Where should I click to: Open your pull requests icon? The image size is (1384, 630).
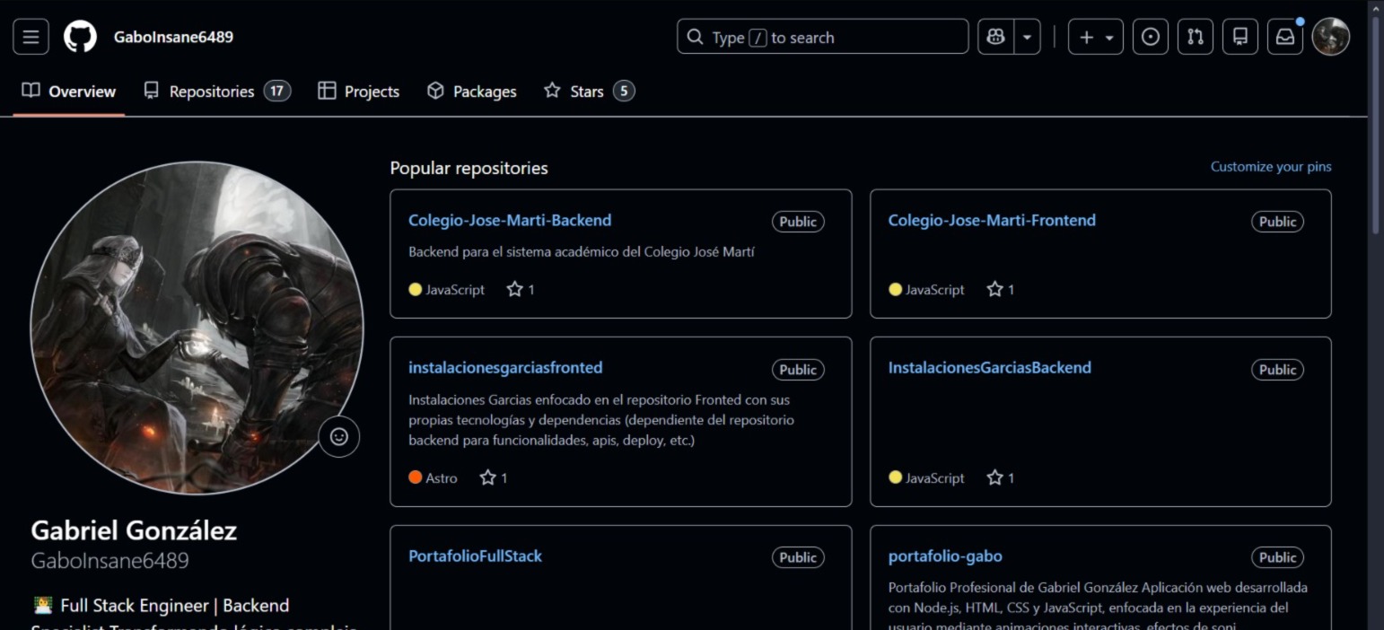pyautogui.click(x=1195, y=36)
